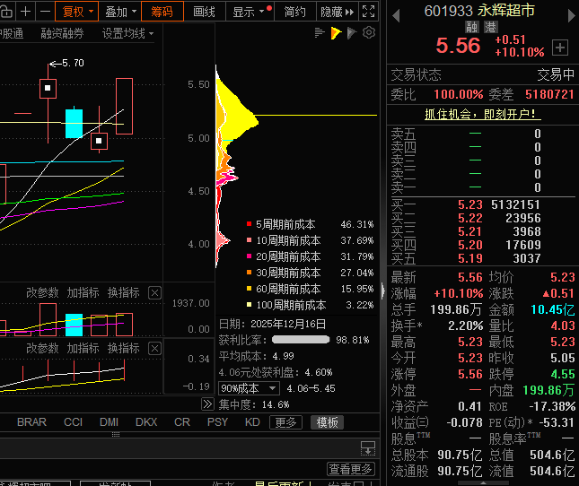The height and width of the screenshot is (486, 579).
Task: Open the 显示 display dropdown
Action: [249, 12]
